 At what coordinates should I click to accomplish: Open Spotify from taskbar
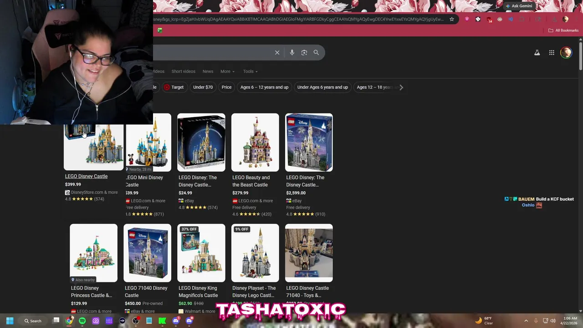[82, 321]
